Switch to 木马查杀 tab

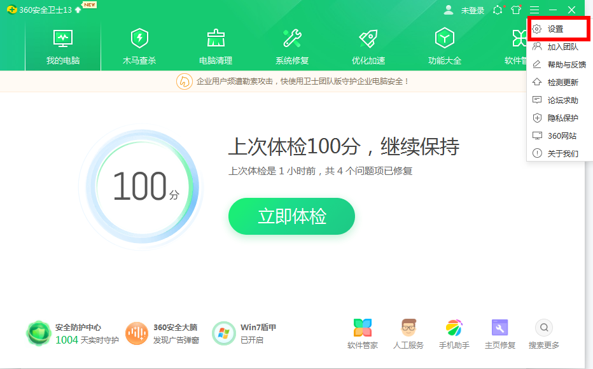click(139, 46)
